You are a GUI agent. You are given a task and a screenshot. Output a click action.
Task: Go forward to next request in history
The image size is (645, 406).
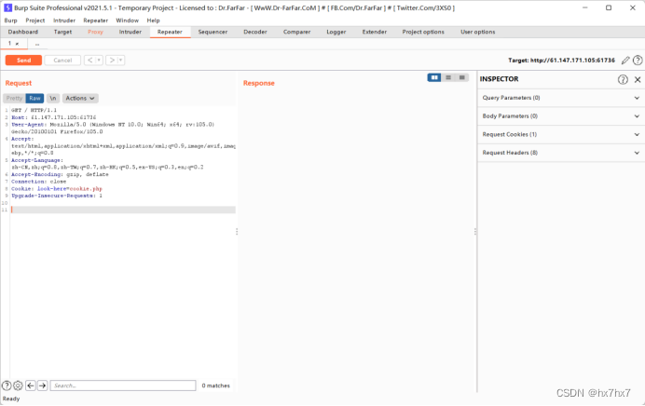click(112, 61)
